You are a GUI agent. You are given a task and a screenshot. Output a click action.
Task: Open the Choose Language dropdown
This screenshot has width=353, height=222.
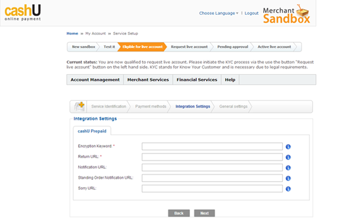click(x=218, y=13)
